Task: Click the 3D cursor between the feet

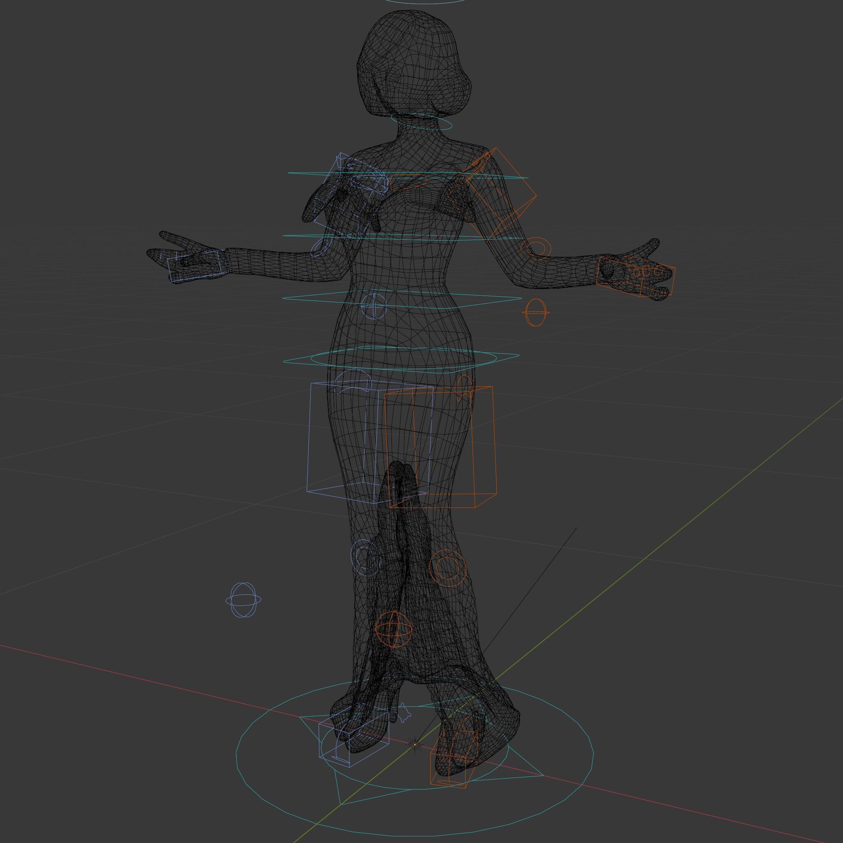Action: click(x=415, y=744)
